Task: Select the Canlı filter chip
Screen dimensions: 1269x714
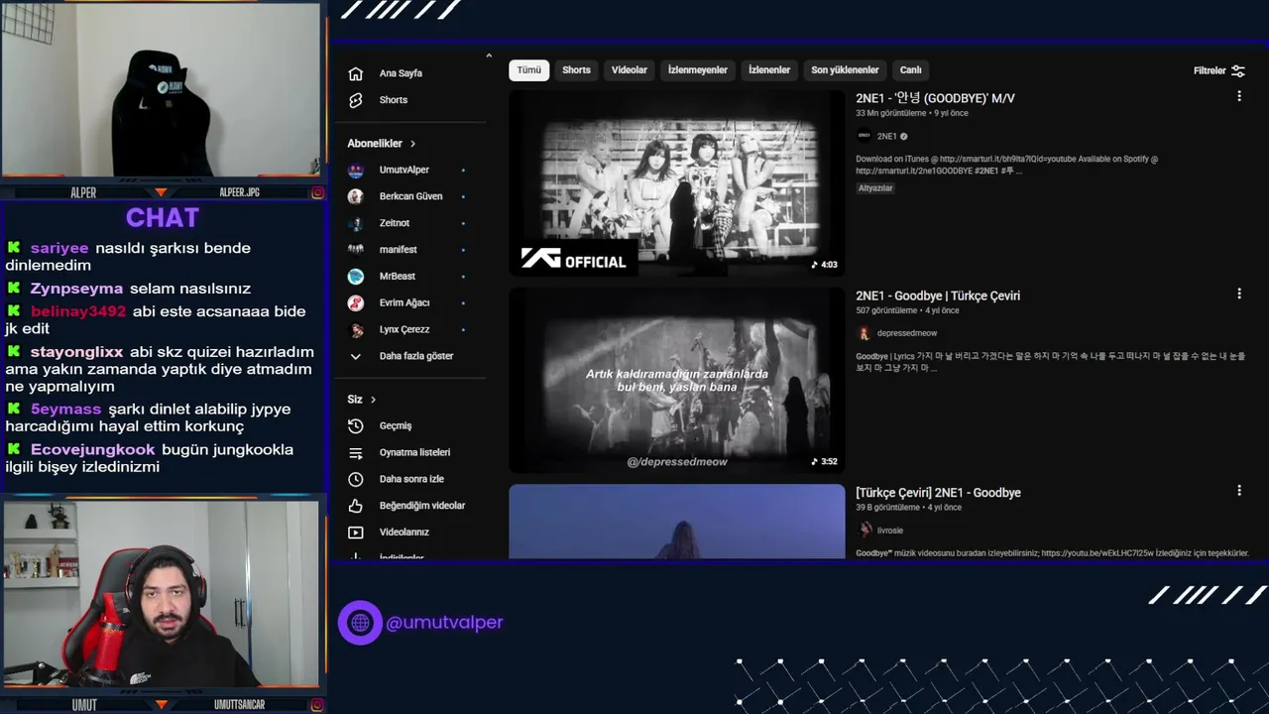Action: [x=911, y=70]
